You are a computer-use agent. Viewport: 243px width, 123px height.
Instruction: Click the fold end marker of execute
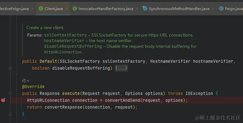(x=10, y=114)
